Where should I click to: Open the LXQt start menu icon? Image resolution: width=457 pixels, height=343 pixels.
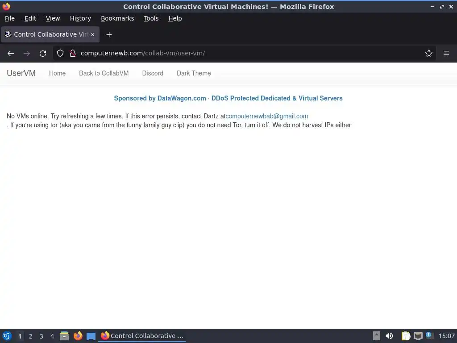[7, 336]
